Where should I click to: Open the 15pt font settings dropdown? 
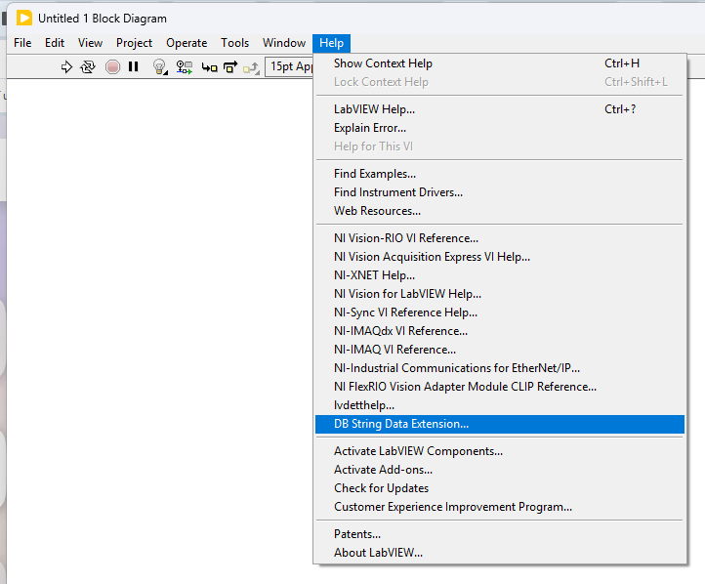289,67
